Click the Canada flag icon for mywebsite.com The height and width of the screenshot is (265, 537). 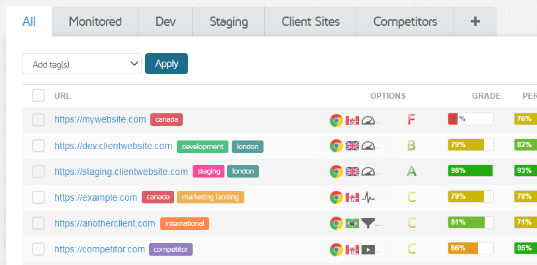point(352,120)
